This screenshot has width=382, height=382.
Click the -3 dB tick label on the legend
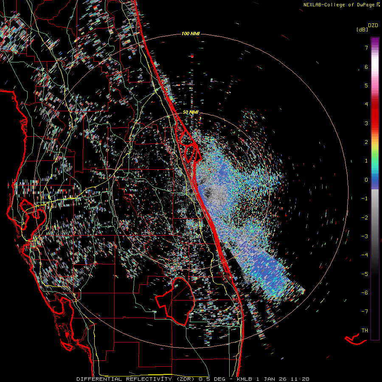pos(365,236)
